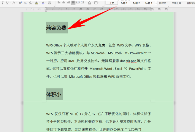
Task: Open 文字工具 menu
Action: [x=177, y=3]
